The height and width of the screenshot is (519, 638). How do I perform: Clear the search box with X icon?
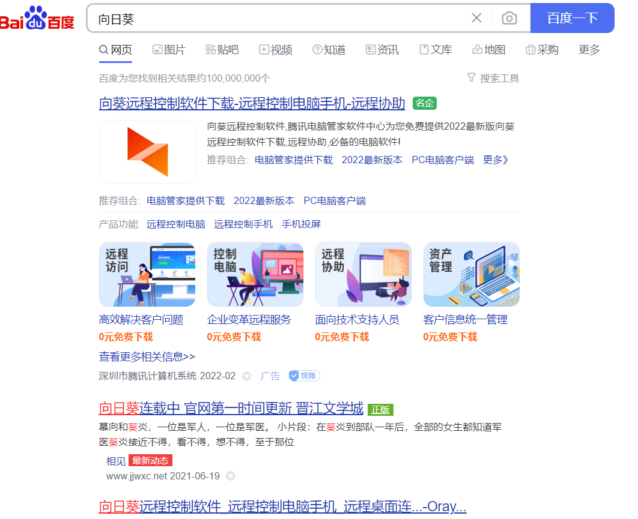click(476, 18)
